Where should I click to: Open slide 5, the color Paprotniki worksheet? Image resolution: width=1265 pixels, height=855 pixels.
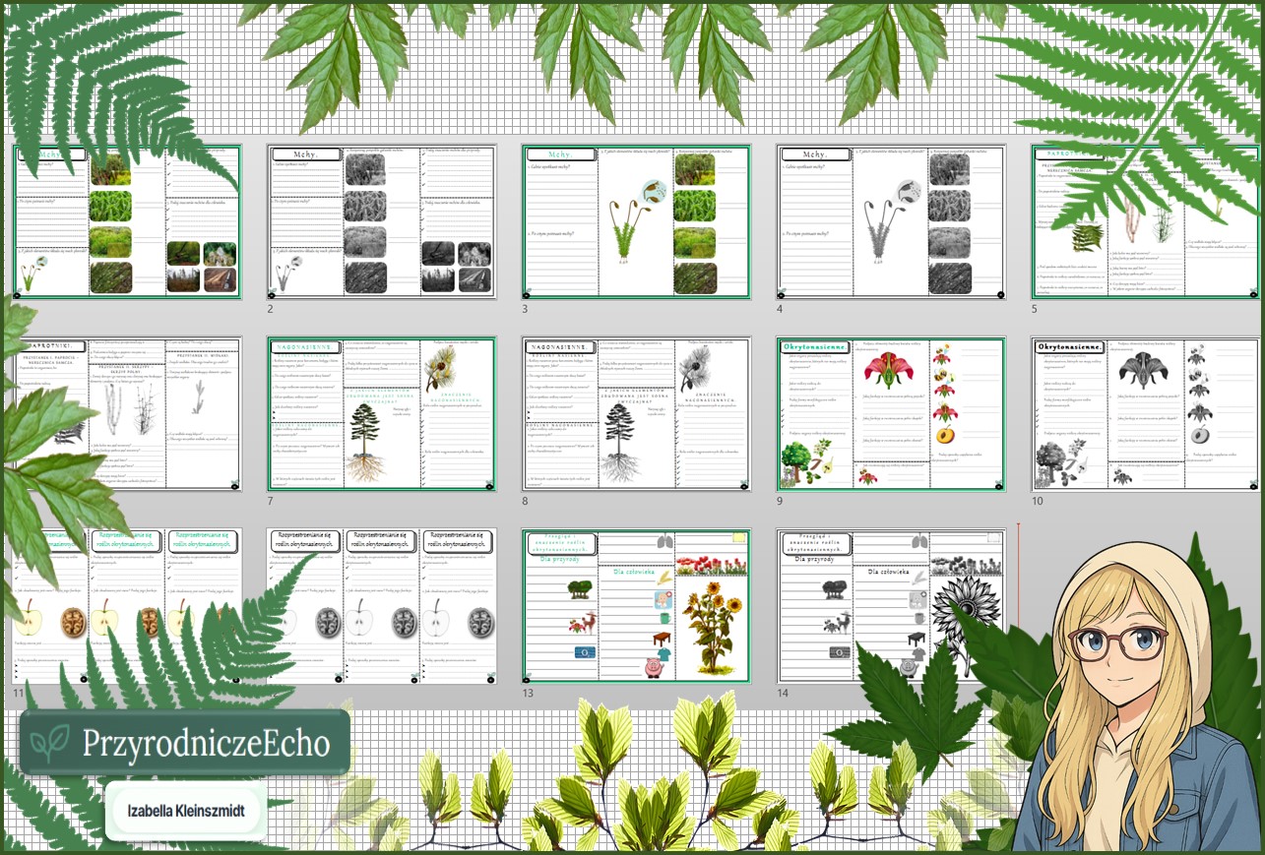pyautogui.click(x=1145, y=221)
